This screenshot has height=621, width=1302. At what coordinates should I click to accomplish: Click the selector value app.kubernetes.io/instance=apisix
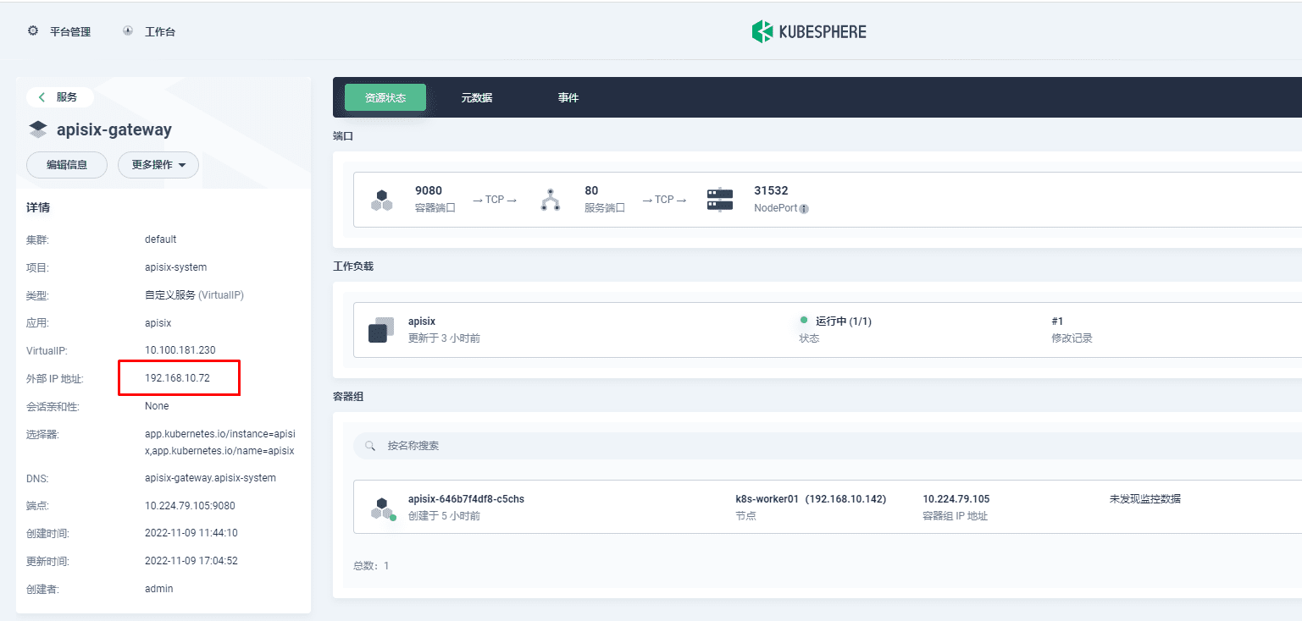coord(220,442)
